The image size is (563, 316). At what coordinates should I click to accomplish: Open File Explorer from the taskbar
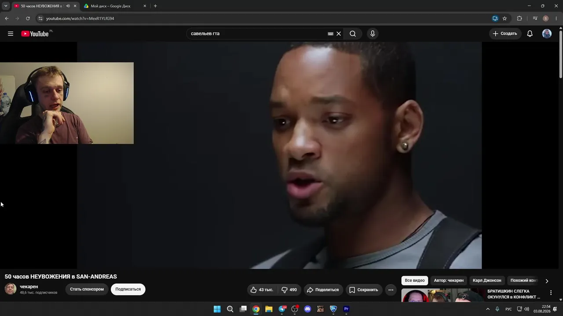269,309
